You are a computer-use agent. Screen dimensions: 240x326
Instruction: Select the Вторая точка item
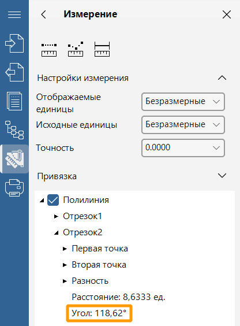pos(99,265)
